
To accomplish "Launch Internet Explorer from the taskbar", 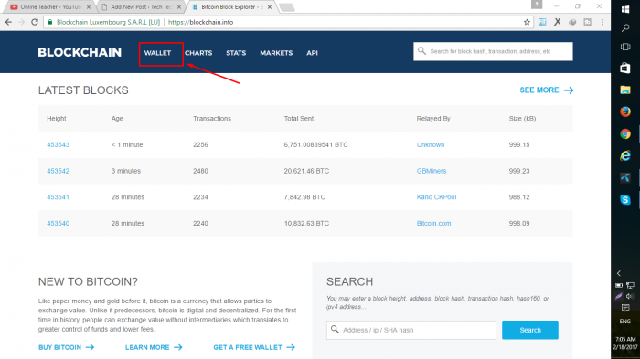I will [x=624, y=155].
